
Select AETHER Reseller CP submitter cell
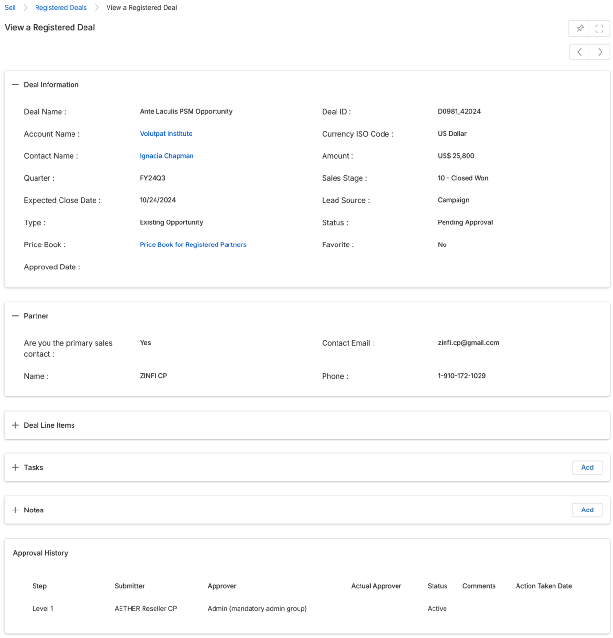tap(146, 608)
